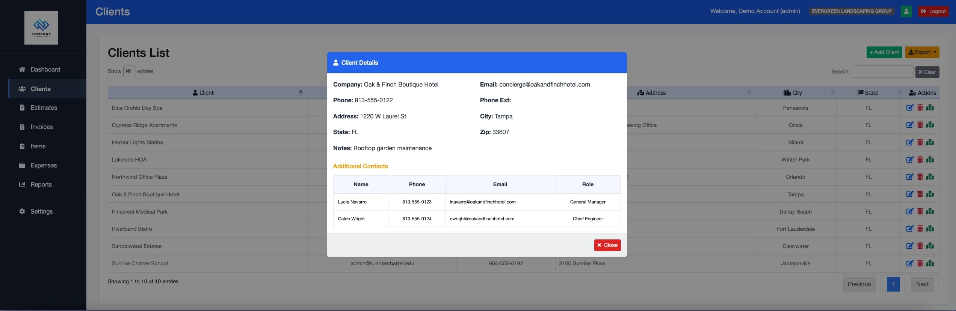Edit the Sandalwood Estates client
The width and height of the screenshot is (956, 311).
[x=910, y=245]
